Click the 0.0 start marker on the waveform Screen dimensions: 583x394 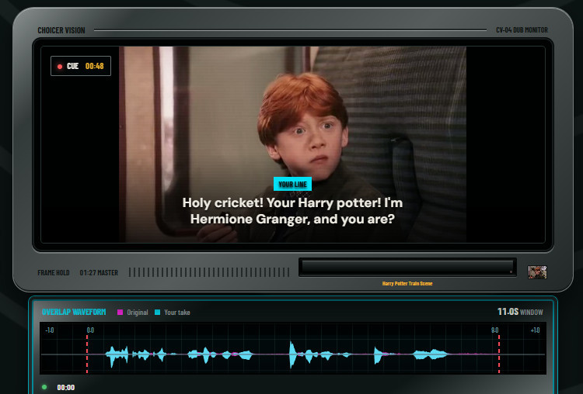tap(90, 330)
